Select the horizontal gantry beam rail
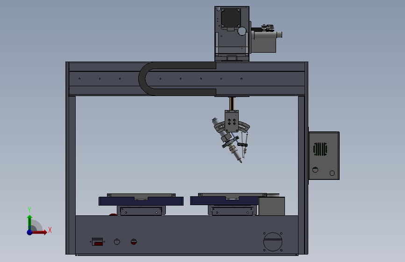 coord(187,79)
